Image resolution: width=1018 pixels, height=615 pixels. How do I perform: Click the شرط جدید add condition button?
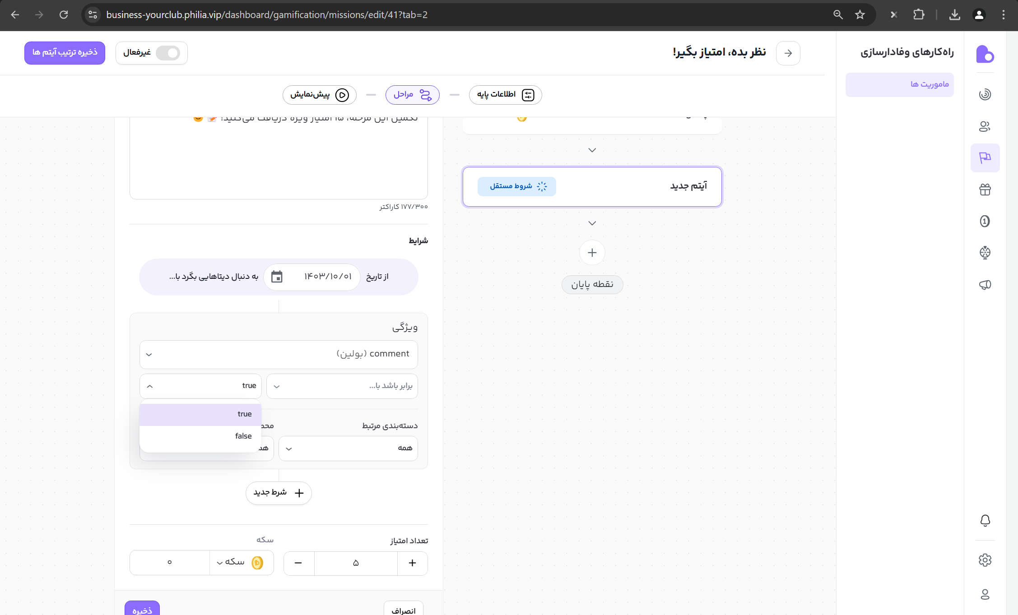[x=279, y=493]
